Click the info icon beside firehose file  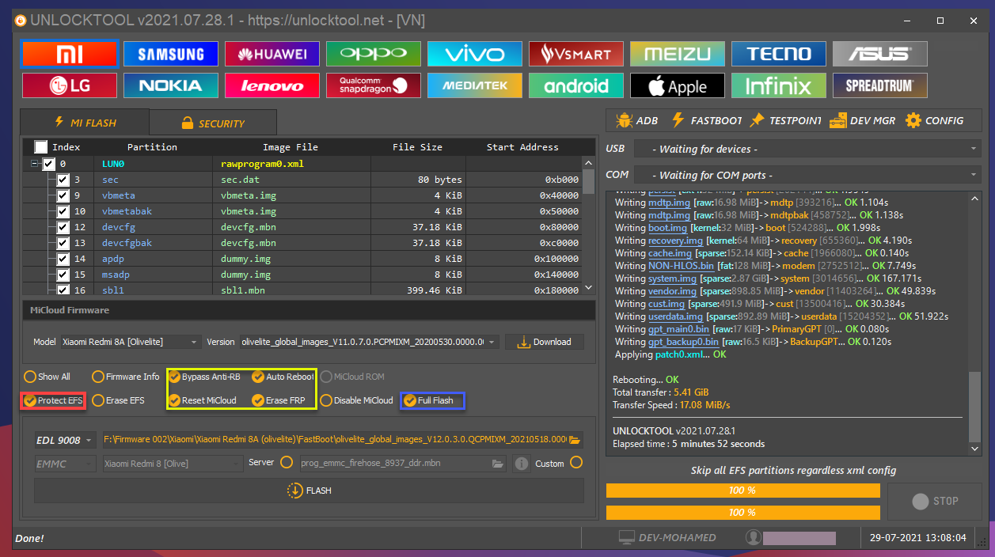pyautogui.click(x=521, y=464)
